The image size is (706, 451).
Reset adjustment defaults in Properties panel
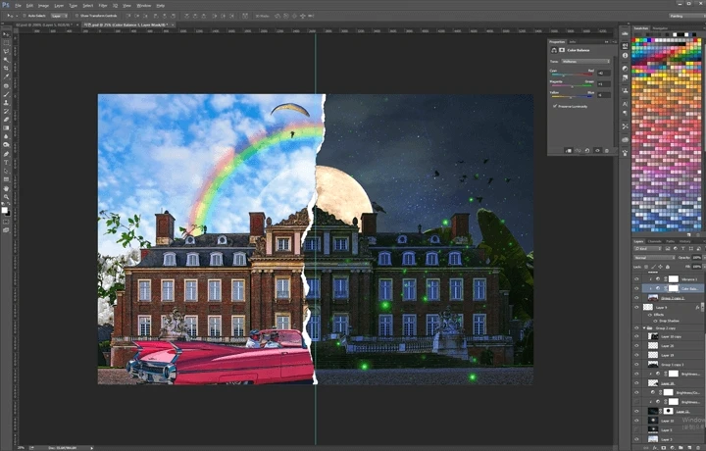tap(587, 151)
